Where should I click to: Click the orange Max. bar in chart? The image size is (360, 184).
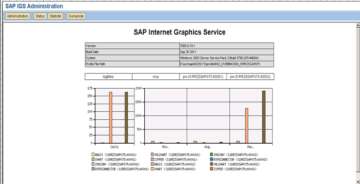[247, 126]
